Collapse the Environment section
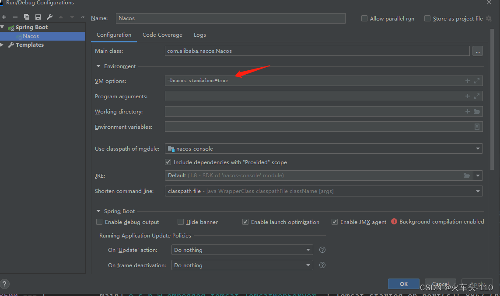 [98, 66]
